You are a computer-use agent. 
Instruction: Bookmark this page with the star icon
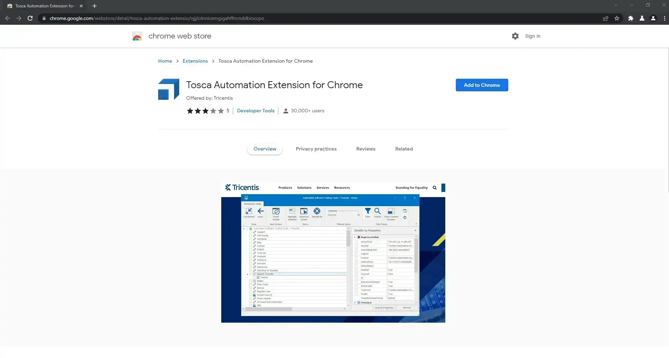click(x=617, y=18)
